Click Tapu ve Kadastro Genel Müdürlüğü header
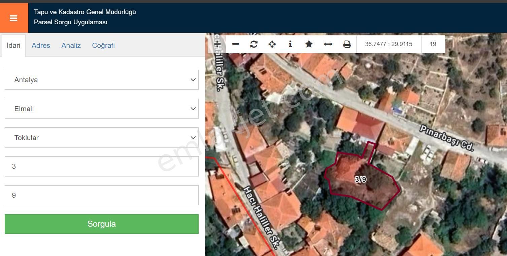Image resolution: width=507 pixels, height=256 pixels. point(85,12)
